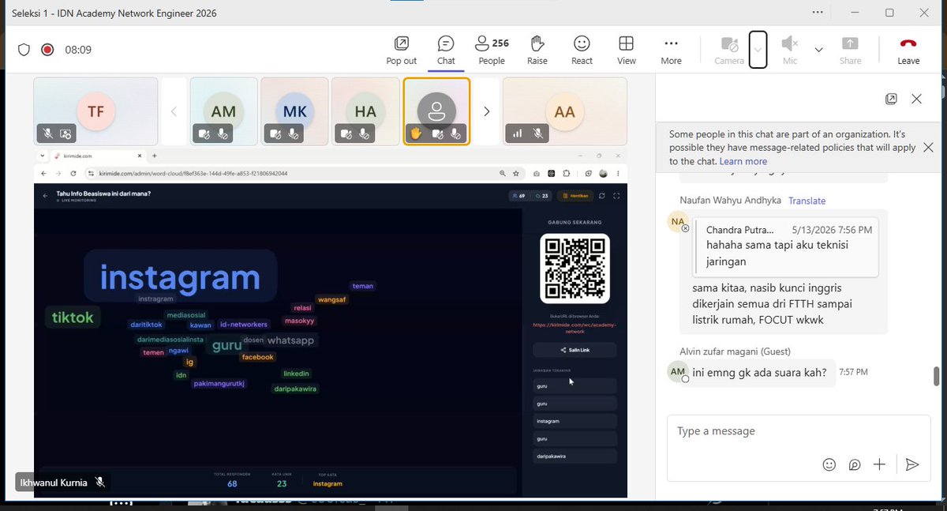Raise your hand in the meeting
Viewport: 947px width, 511px height.
coord(537,51)
